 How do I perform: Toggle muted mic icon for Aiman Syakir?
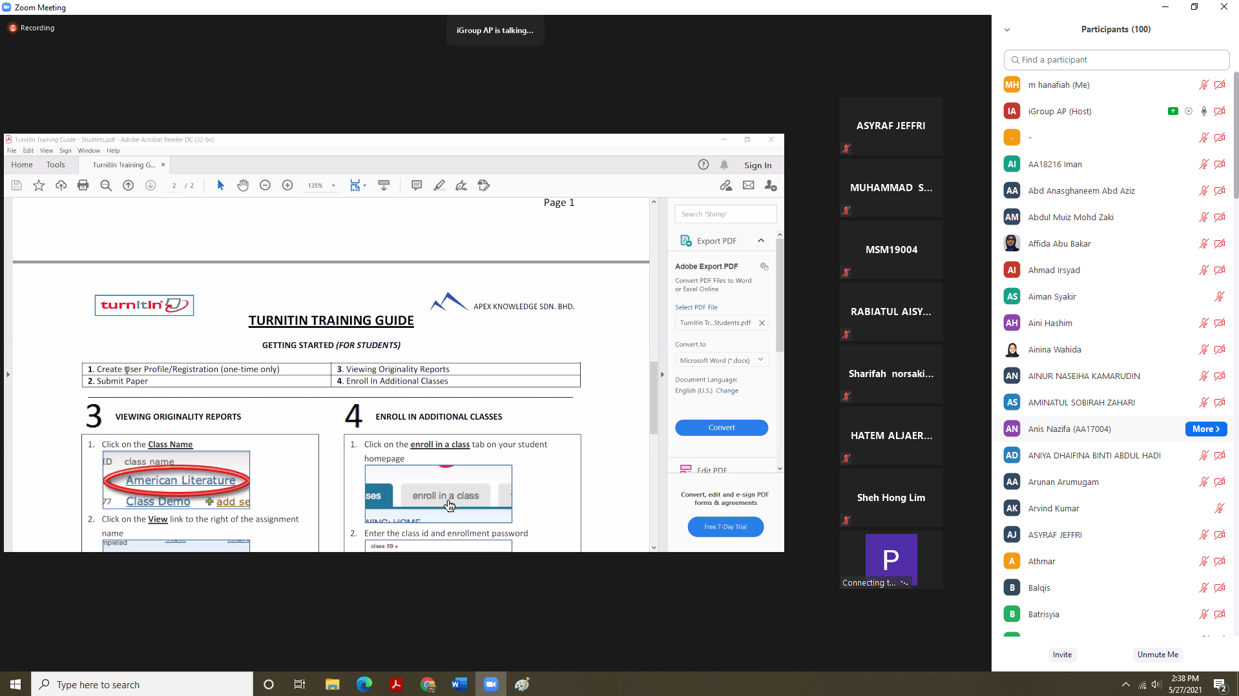1220,296
